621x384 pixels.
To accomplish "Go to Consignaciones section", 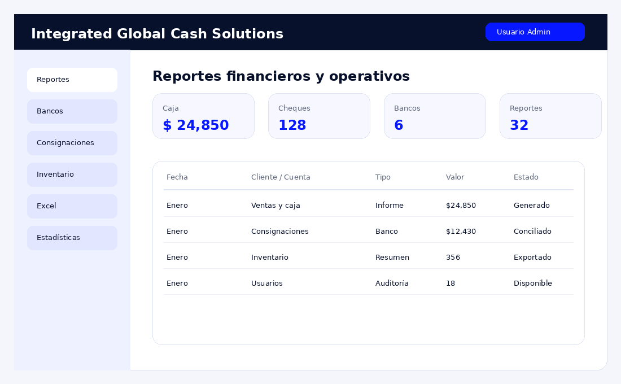I will [x=72, y=143].
